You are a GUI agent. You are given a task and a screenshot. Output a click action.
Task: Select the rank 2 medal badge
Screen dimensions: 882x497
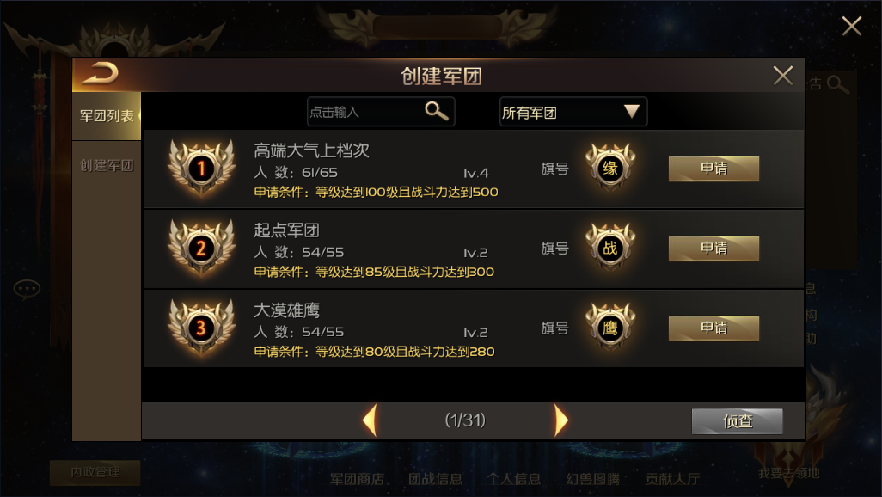201,248
